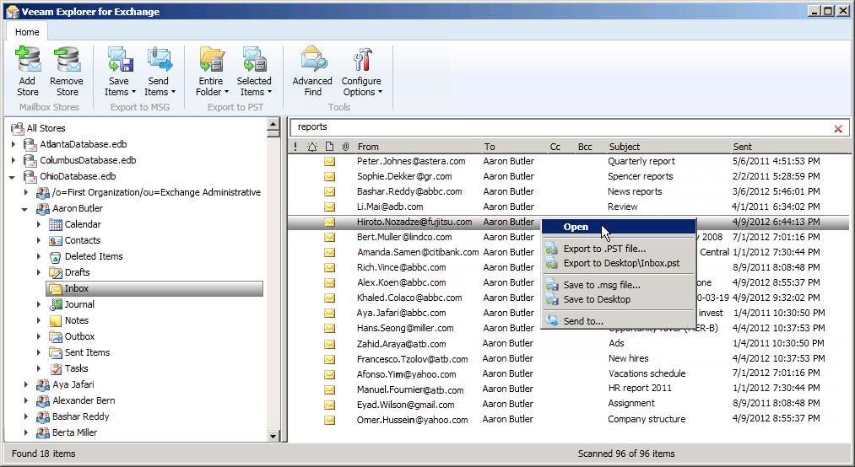
Task: Click tree scrollbar up arrow
Action: 273,125
